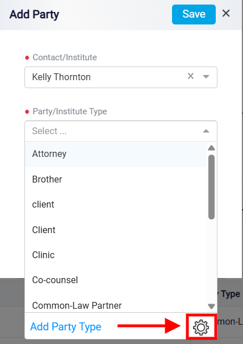Click the Add Party dialog title

(x=34, y=14)
